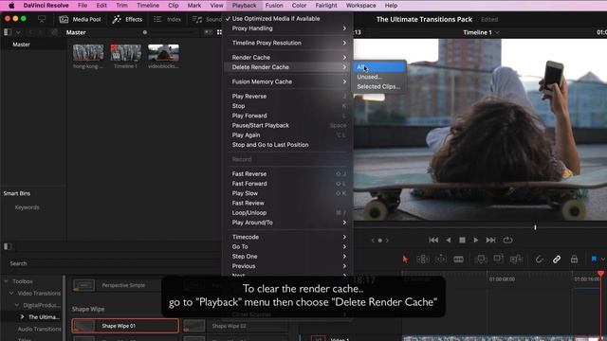The width and height of the screenshot is (607, 341).
Task: Click the Stop transport button
Action: coord(462,240)
